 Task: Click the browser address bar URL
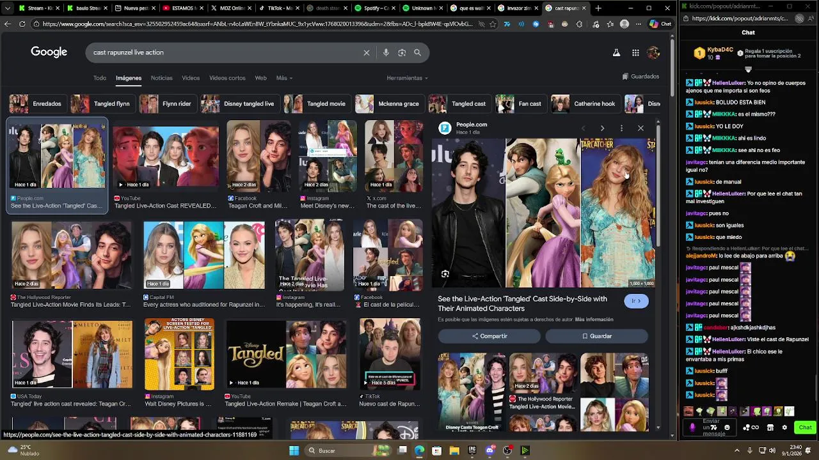(x=256, y=24)
